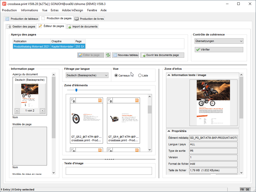The height and width of the screenshot is (192, 256).
Task: Open the Éditeur de pages sub-tab
Action: tap(51, 26)
